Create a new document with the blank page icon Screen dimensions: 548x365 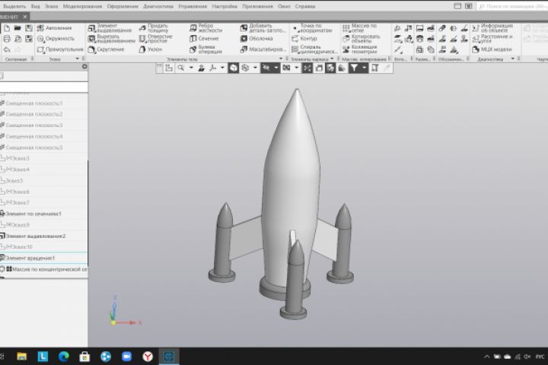click(7, 28)
